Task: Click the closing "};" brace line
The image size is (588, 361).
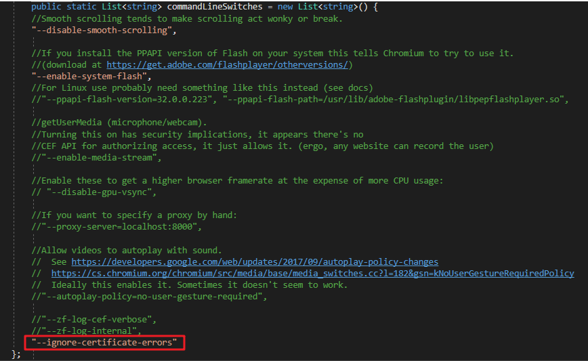Action: coord(16,354)
